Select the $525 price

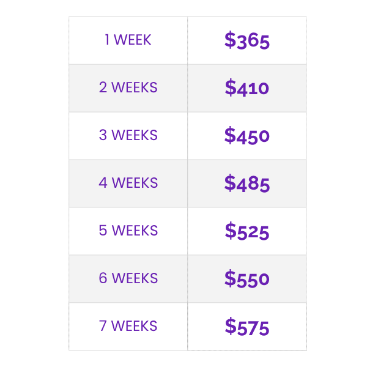[x=247, y=231]
